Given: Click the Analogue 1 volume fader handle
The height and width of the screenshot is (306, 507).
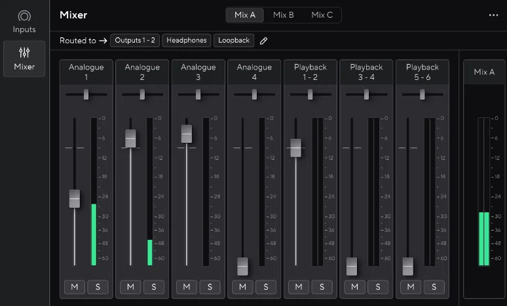Looking at the screenshot, I should tap(75, 199).
